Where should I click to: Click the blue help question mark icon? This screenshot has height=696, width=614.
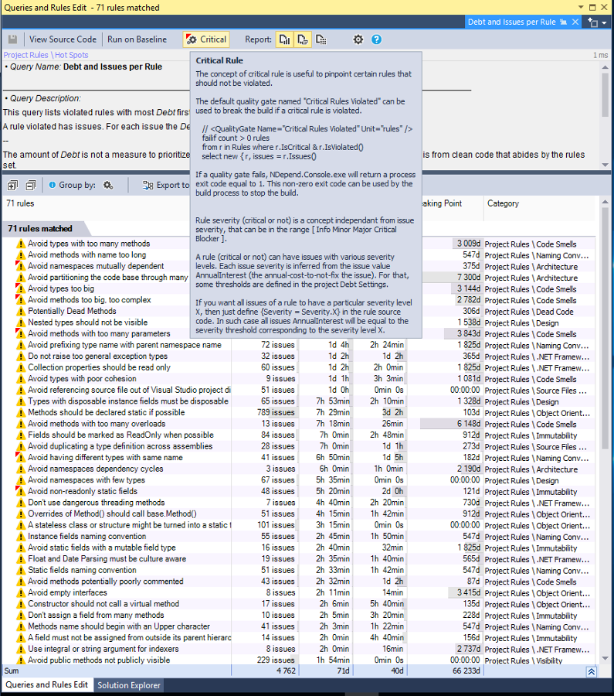tap(376, 39)
